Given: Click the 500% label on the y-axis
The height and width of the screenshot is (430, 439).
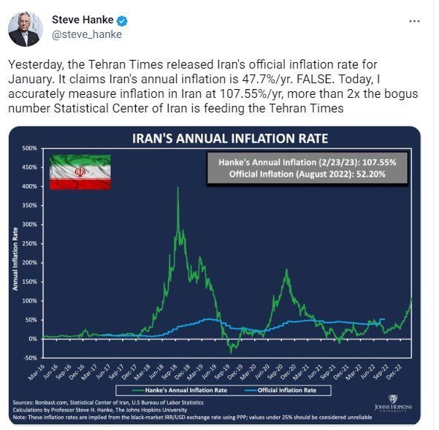Looking at the screenshot, I should tap(28, 148).
